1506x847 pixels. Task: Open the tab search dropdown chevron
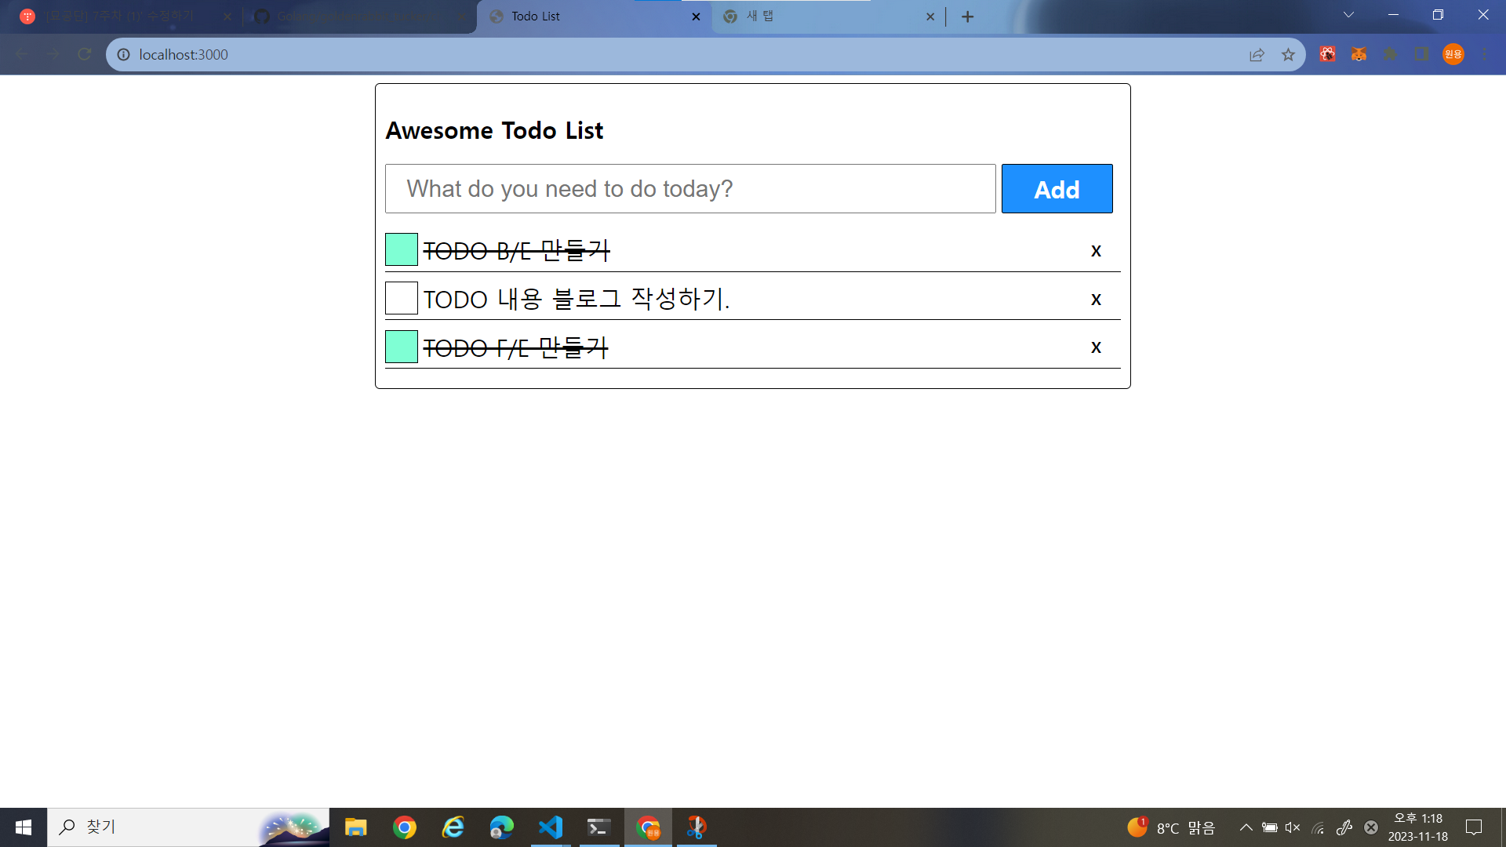tap(1348, 15)
